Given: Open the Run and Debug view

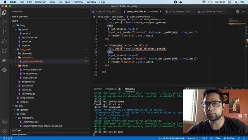Looking at the screenshot, I should pos(4,41).
